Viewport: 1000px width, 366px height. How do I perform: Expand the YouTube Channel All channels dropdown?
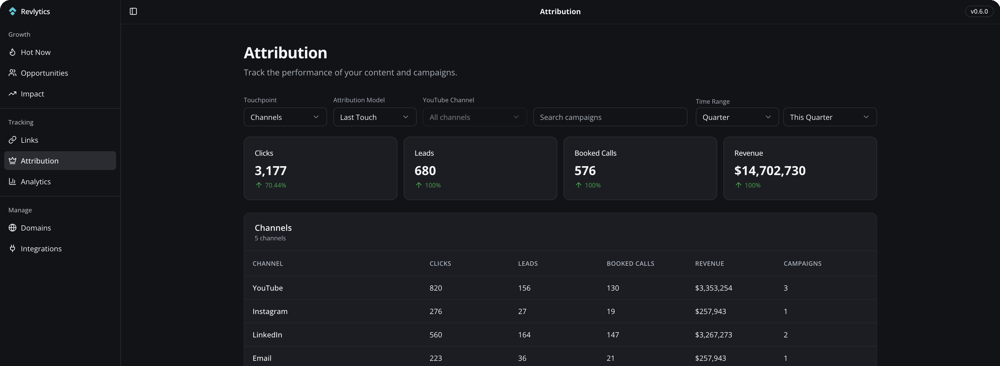475,117
